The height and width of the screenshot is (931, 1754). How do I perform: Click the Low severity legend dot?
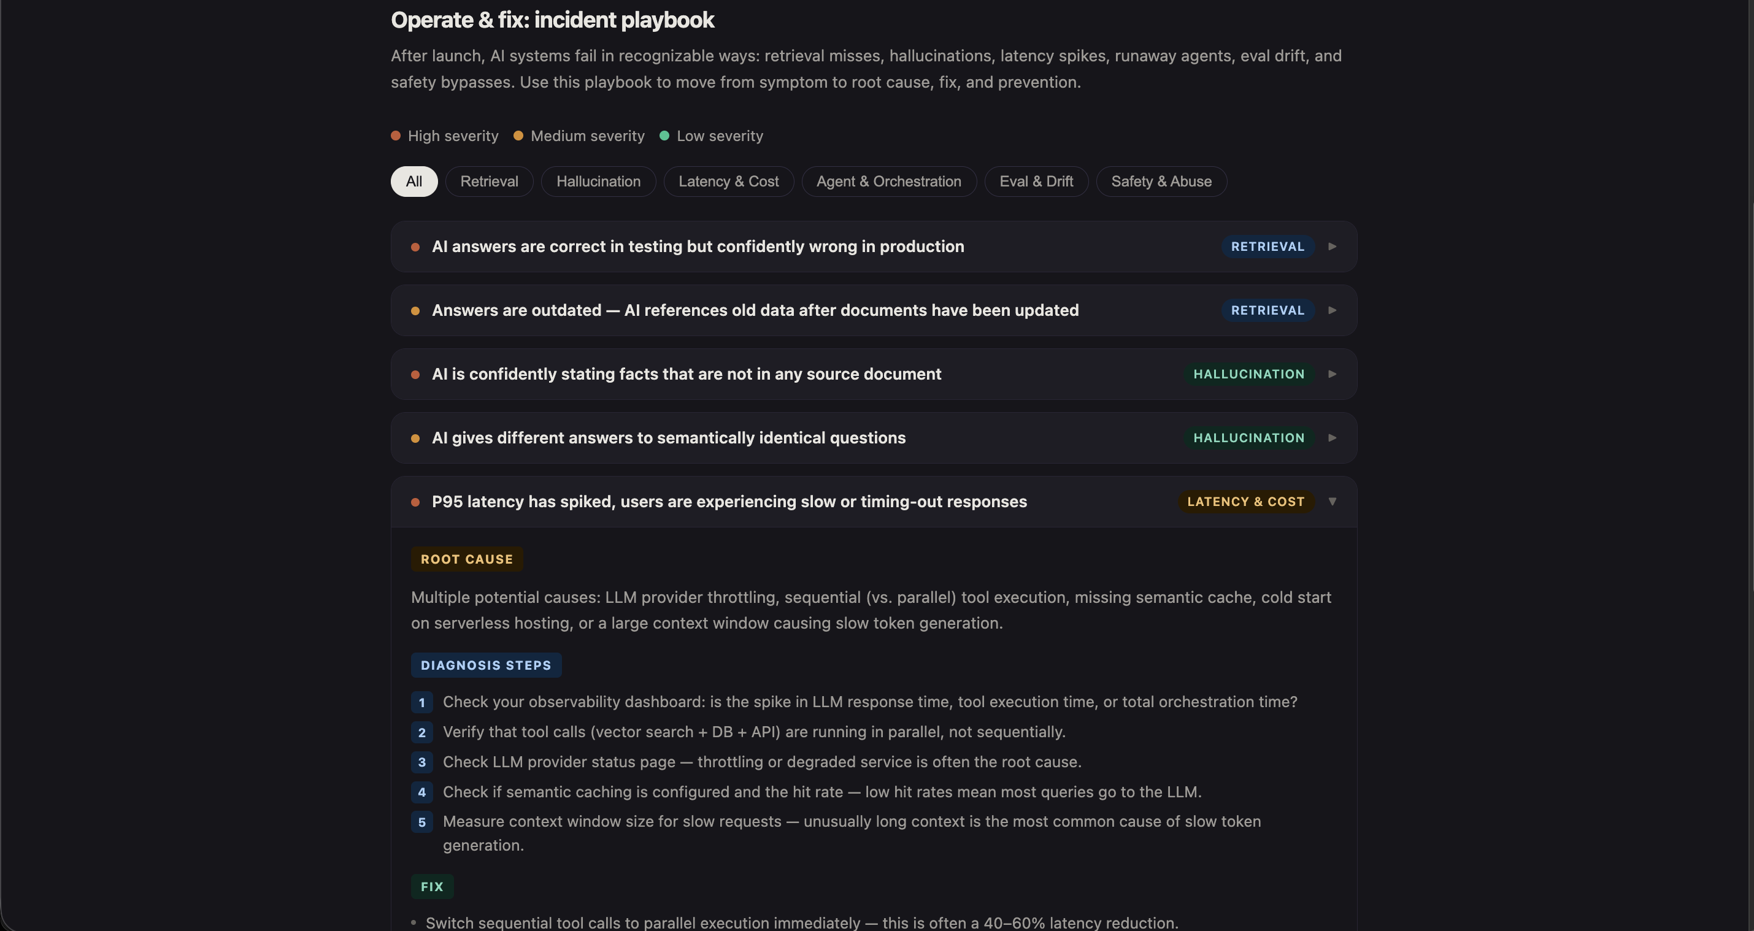[x=664, y=136]
